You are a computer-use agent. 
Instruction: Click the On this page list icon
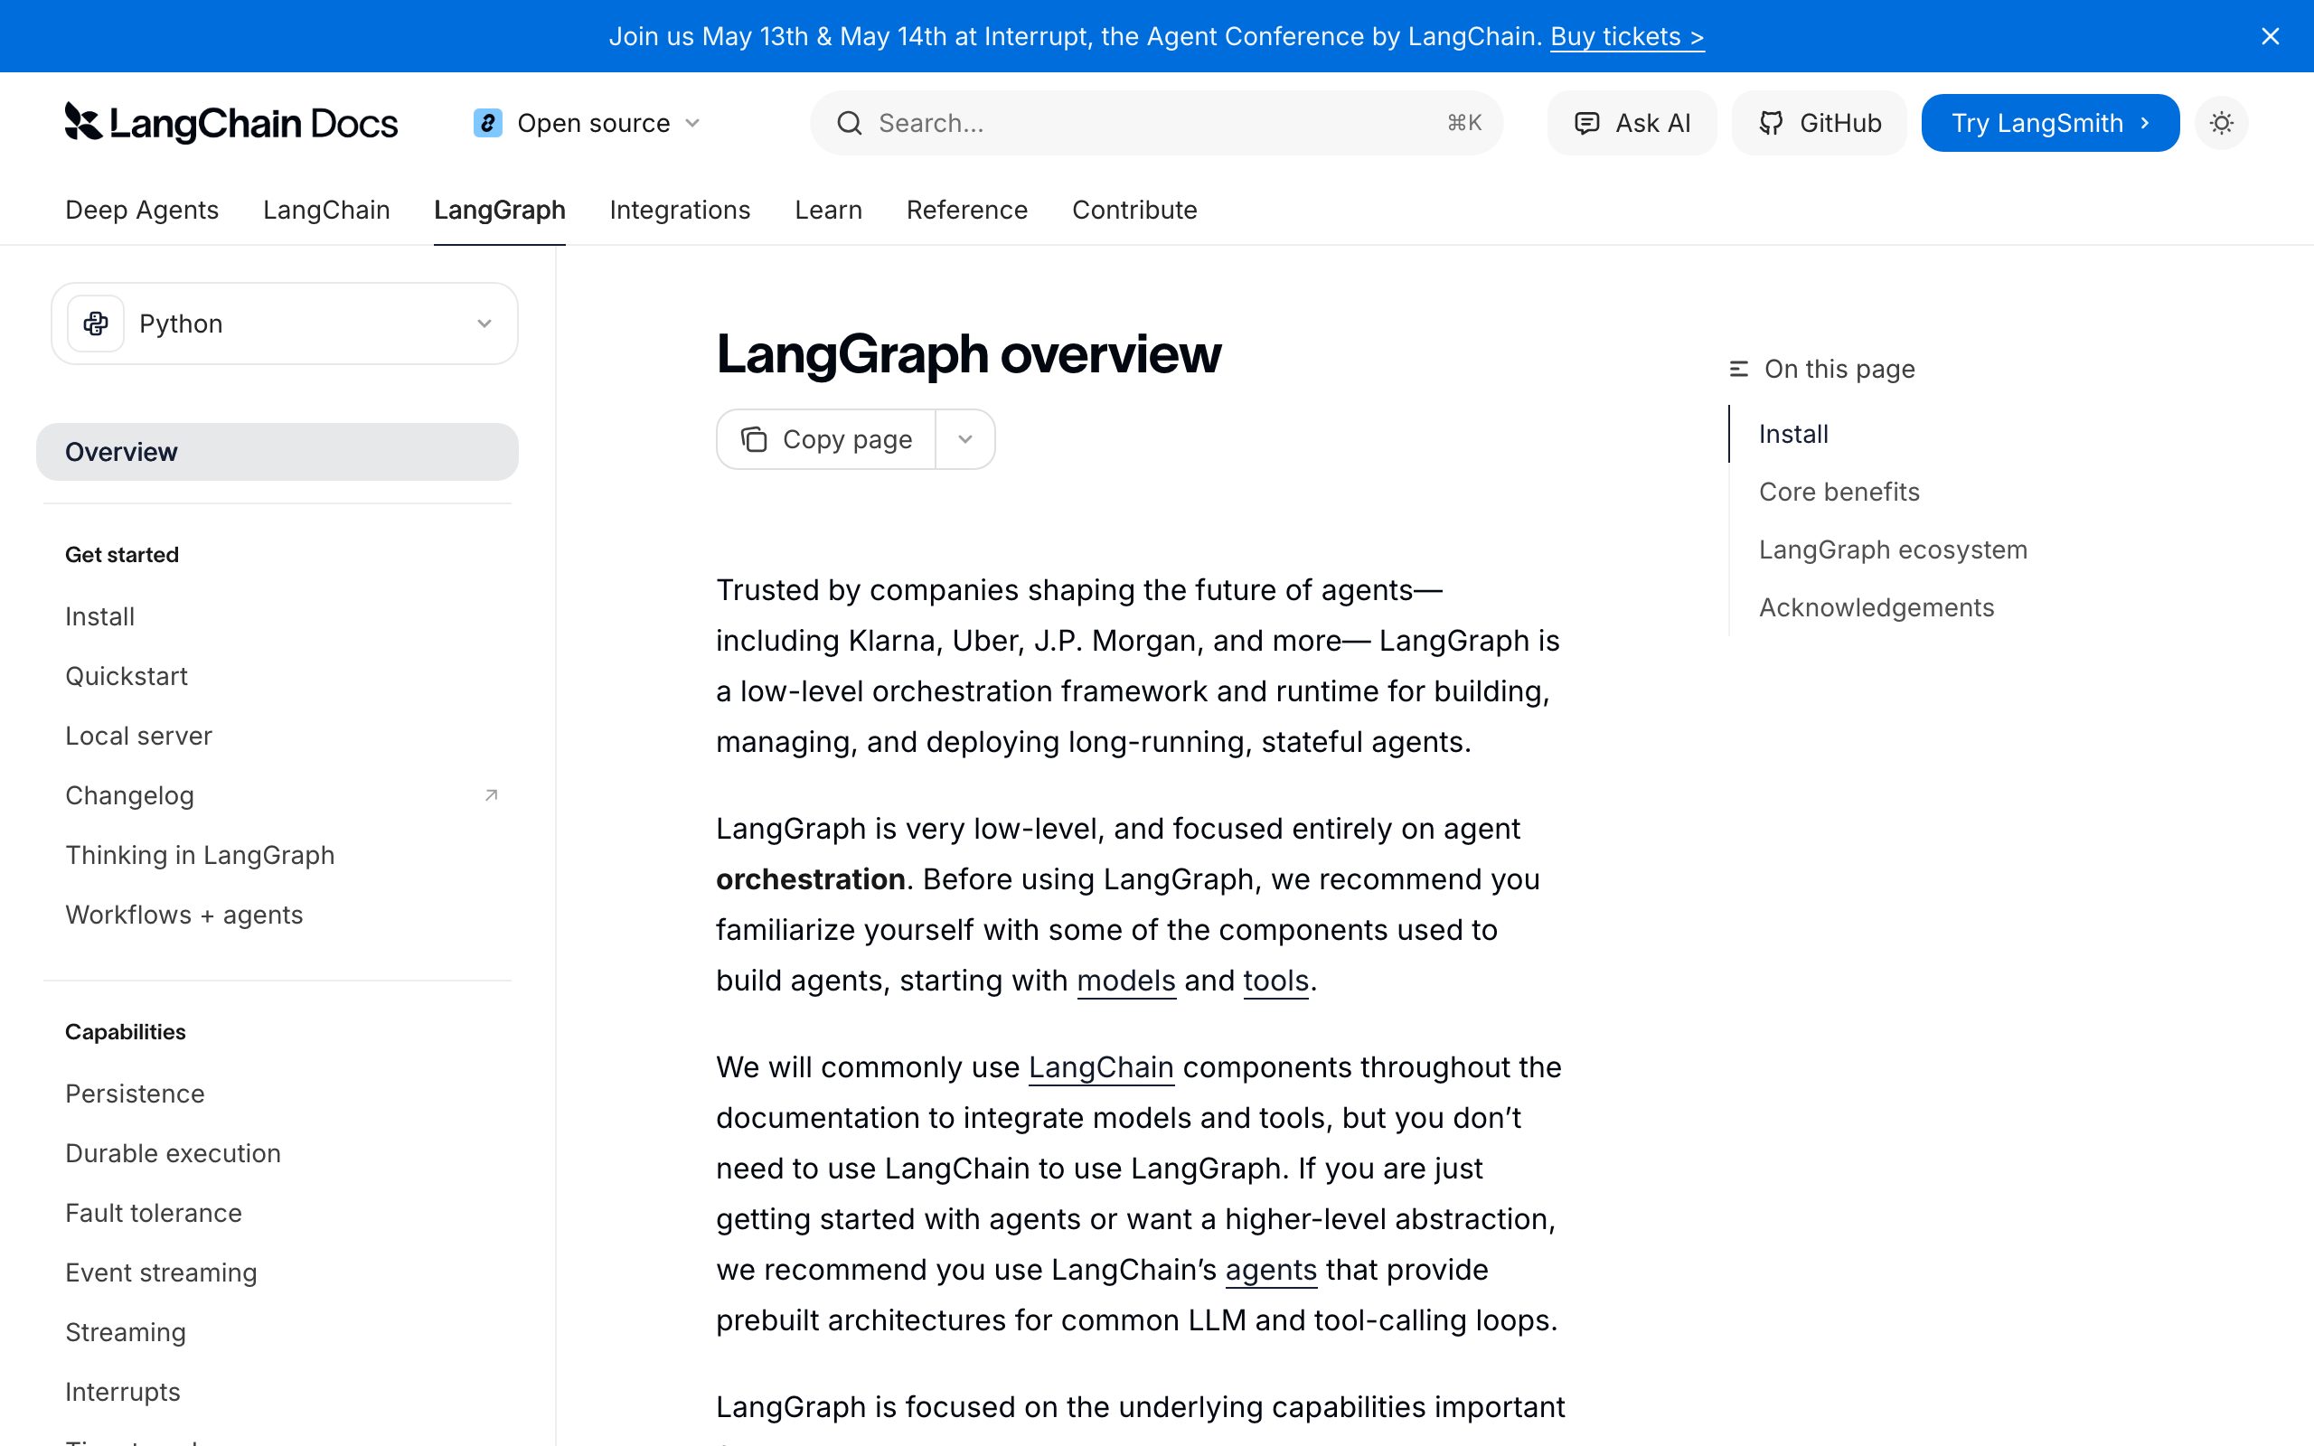[1738, 369]
